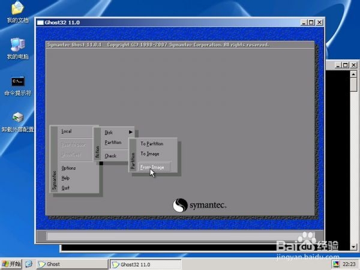360x270 pixels.
Task: Click scroll down arrow in console window
Action: (353, 247)
